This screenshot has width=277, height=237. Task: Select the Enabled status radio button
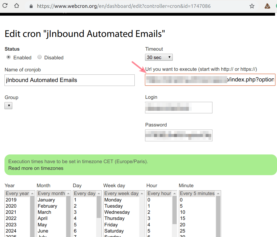coord(9,57)
